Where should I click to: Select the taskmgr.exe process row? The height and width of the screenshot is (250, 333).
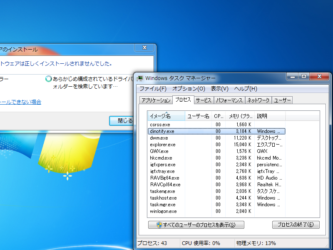(x=216, y=205)
